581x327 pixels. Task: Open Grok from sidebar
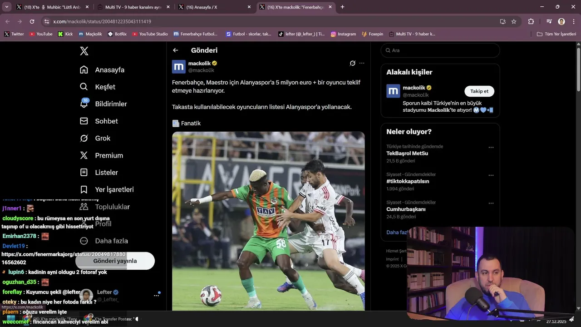coord(95,138)
